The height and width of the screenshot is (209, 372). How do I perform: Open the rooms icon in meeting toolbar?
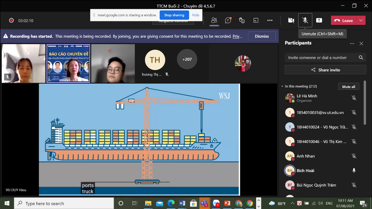[256, 21]
